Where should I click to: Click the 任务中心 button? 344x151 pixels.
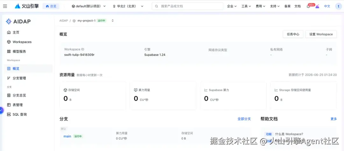click(293, 34)
